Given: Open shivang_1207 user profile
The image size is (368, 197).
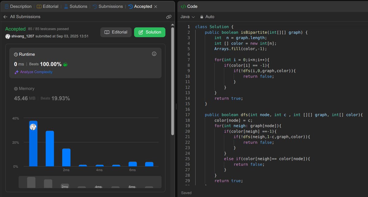Looking at the screenshot, I should pyautogui.click(x=23, y=36).
